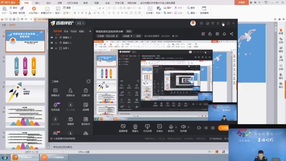
Task: Click 修改 button next to stream title
Action: pos(129,31)
